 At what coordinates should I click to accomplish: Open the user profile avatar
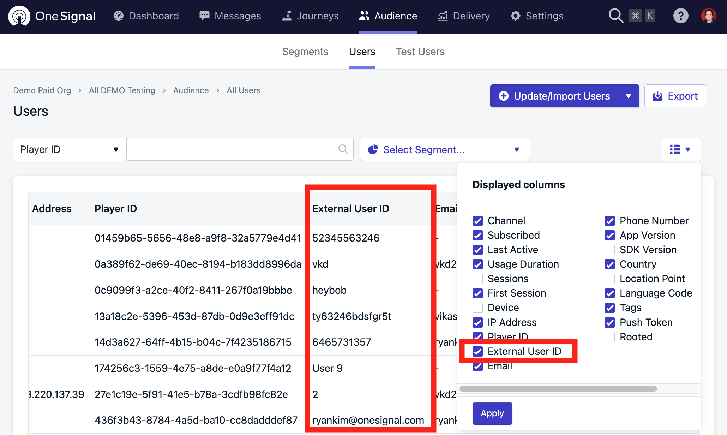pyautogui.click(x=708, y=16)
